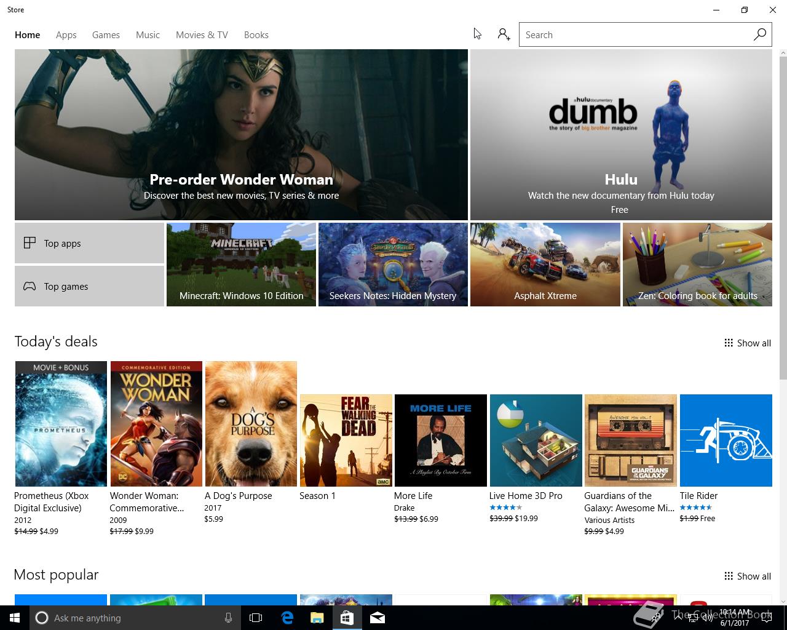Open Minecraft: Windows 10 Edition tile
The image size is (787, 630).
click(x=241, y=265)
